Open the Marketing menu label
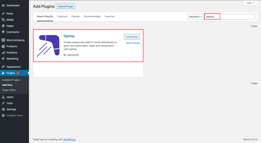 click(x=12, y=59)
